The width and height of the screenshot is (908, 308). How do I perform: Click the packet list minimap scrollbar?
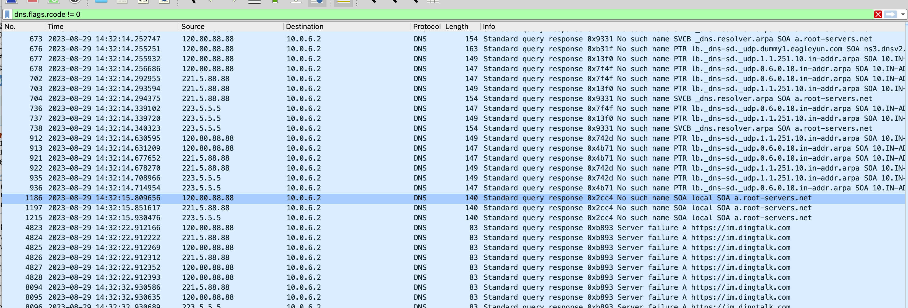pyautogui.click(x=907, y=165)
